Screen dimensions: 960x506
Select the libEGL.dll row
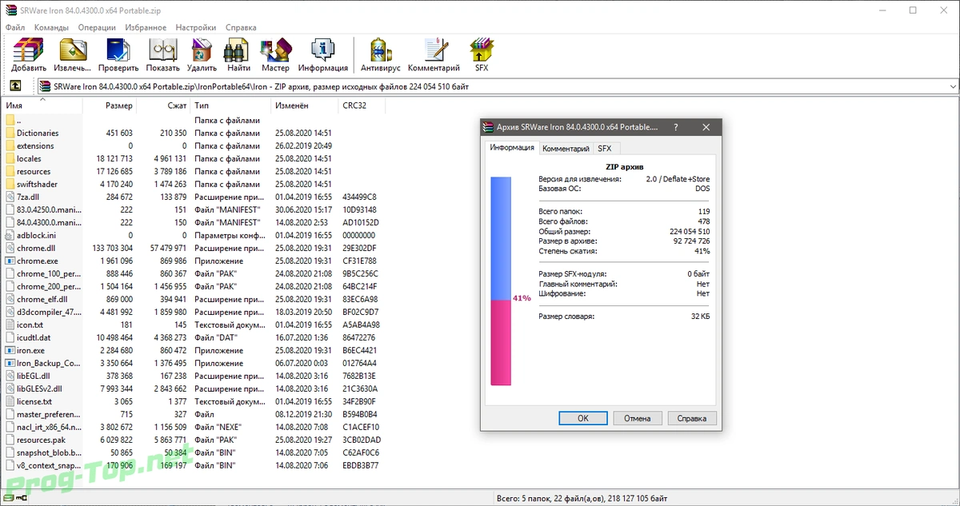click(193, 376)
